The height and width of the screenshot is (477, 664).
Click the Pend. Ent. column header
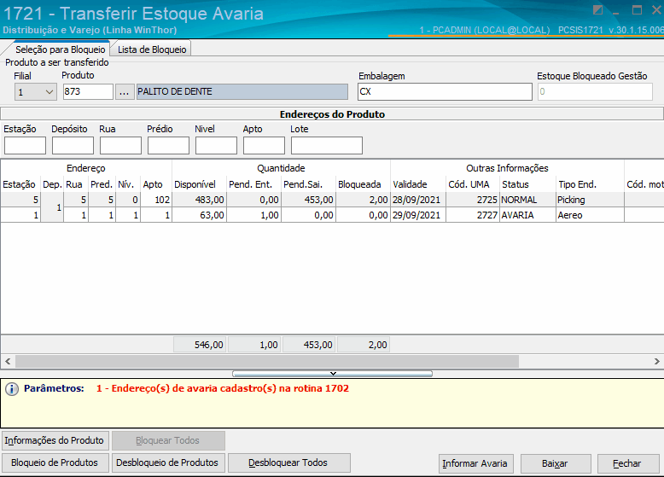point(253,184)
